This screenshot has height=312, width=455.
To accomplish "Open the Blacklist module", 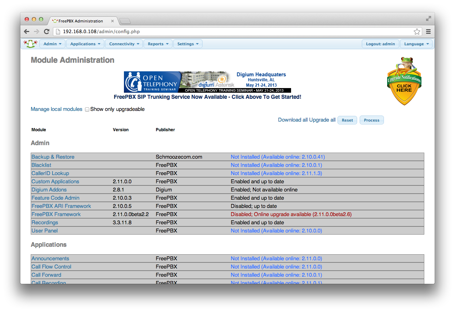I will click(x=41, y=165).
